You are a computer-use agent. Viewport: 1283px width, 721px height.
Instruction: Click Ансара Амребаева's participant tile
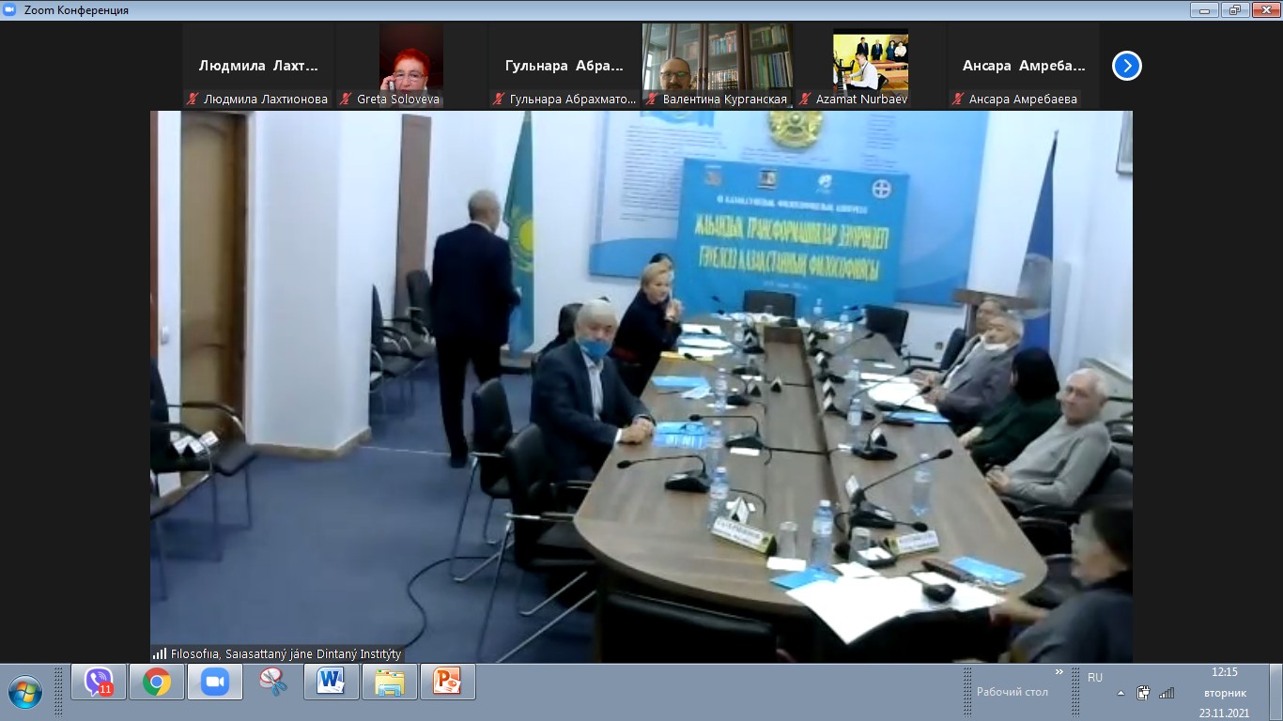pyautogui.click(x=1023, y=66)
